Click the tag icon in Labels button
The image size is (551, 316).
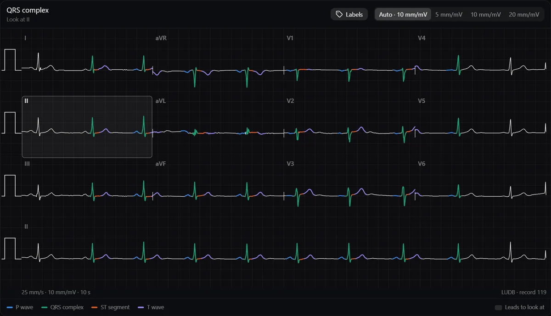pos(339,14)
